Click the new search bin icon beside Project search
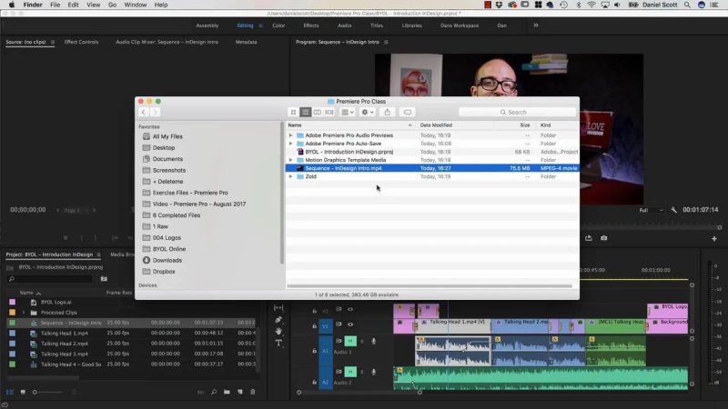728x409 pixels. click(104, 279)
